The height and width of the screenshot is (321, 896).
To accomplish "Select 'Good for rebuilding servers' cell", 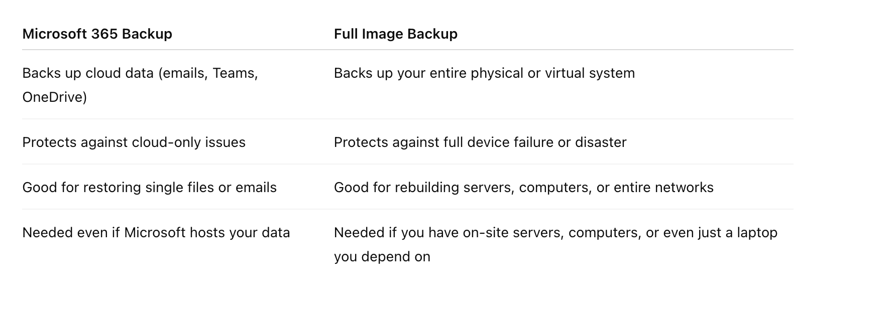I will [524, 188].
